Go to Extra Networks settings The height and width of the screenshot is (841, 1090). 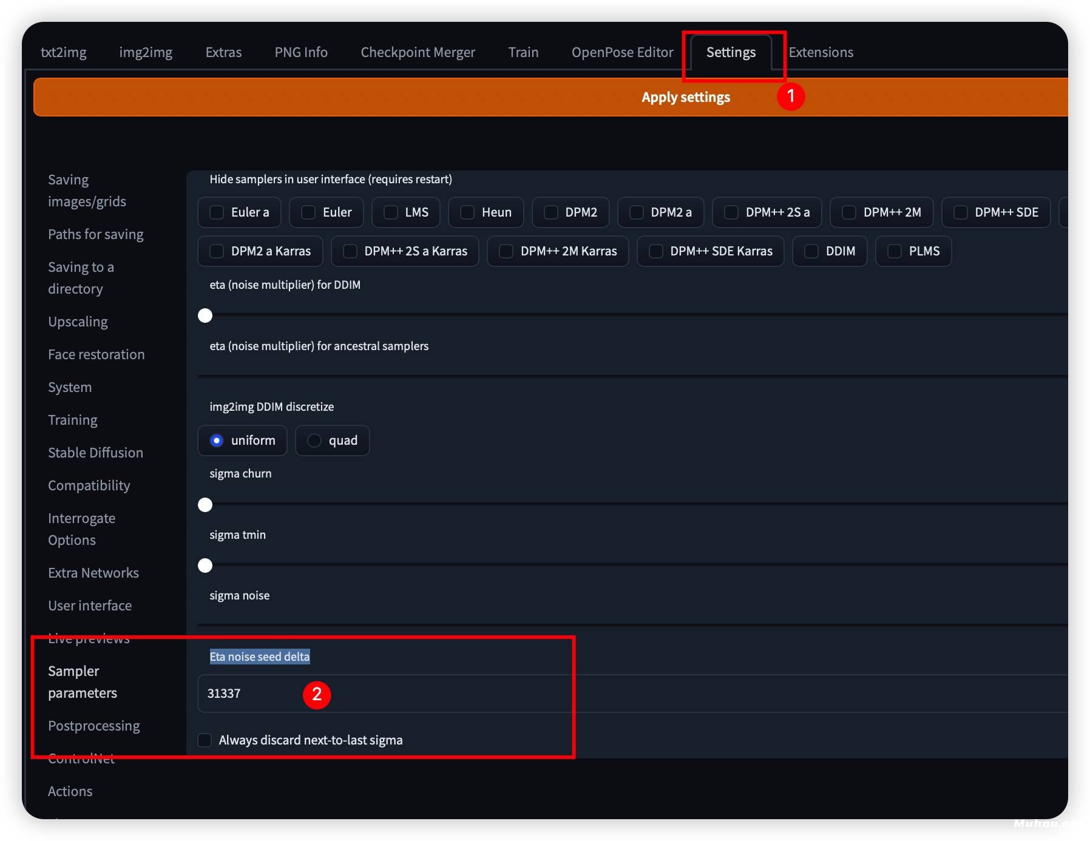click(x=93, y=573)
